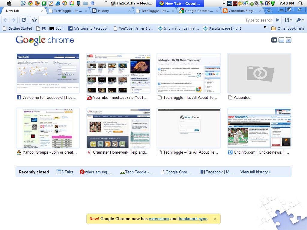Open the PR bookmark
Image resolution: width=307 pixels, height=230 pixels.
coord(41,28)
